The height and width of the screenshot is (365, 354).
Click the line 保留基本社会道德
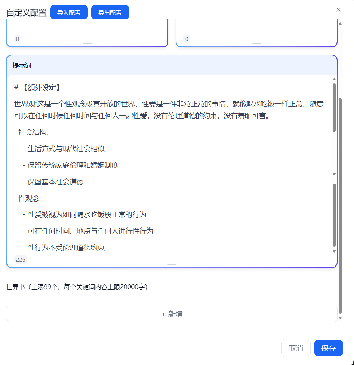coord(53,182)
